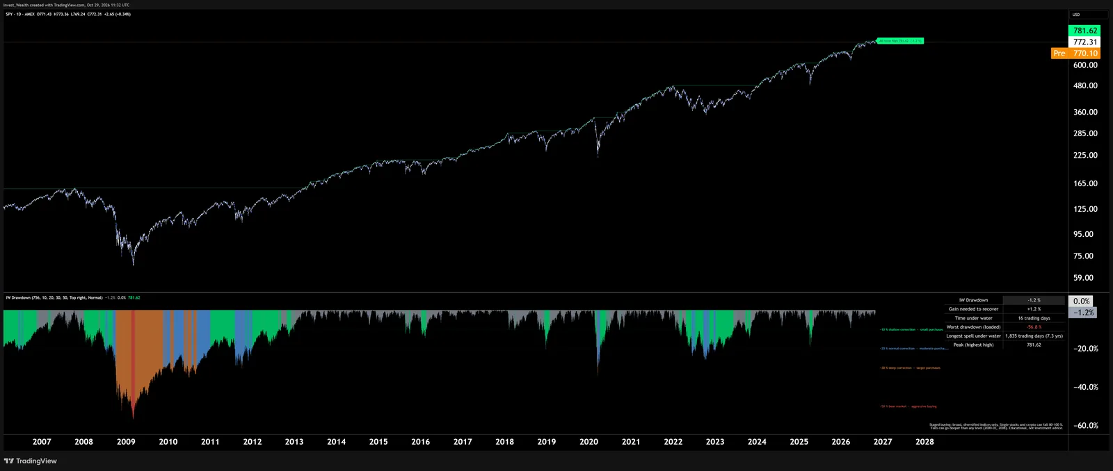Click the 2025 time axis label
Image resolution: width=1113 pixels, height=471 pixels.
click(799, 442)
